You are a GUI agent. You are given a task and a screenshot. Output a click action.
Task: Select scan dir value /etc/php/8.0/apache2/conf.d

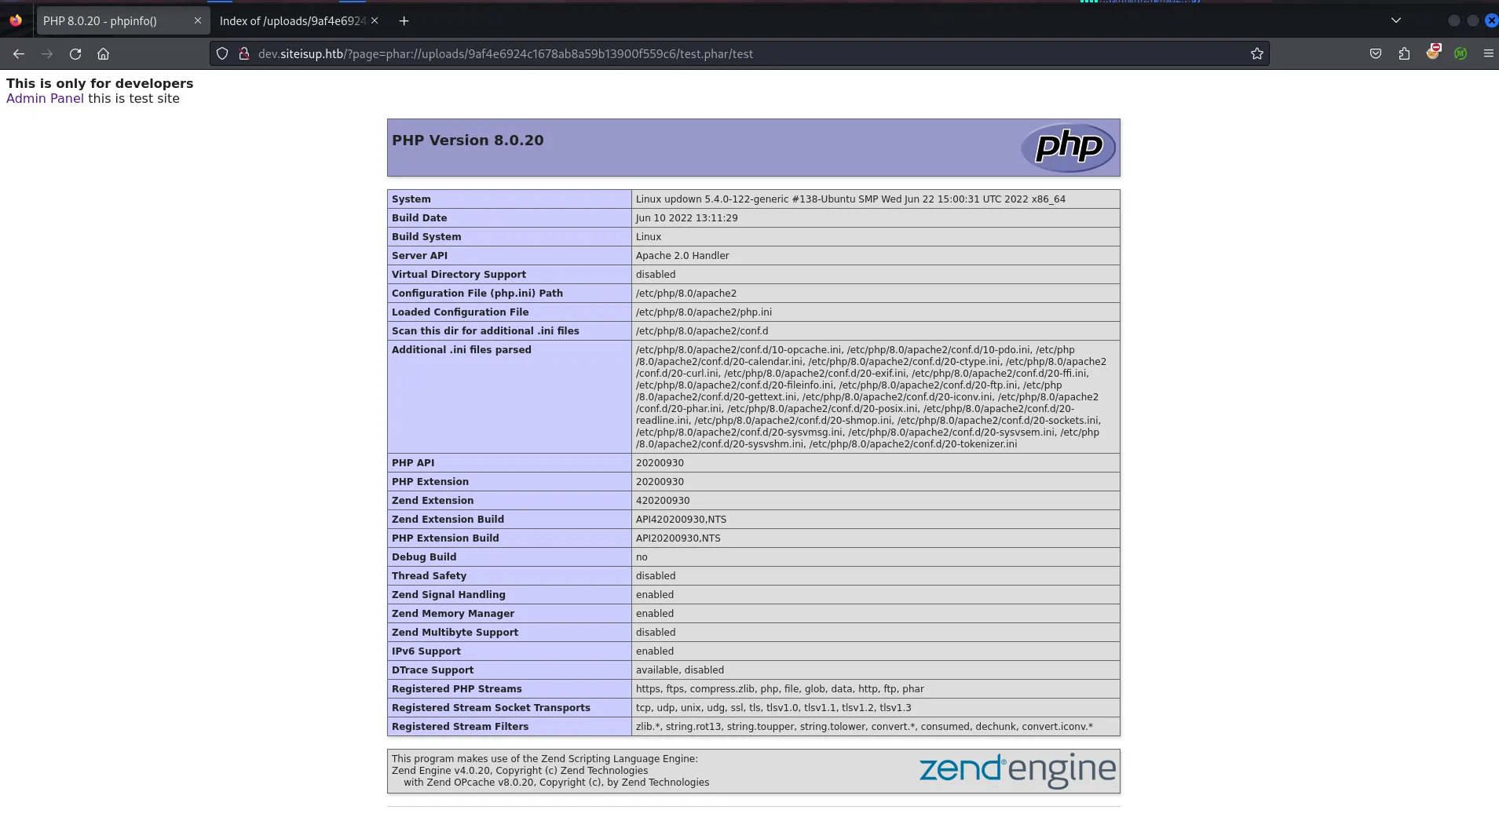click(702, 331)
